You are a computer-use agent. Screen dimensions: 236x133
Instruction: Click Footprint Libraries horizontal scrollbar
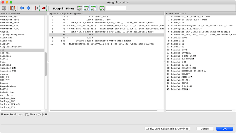[x=21, y=110]
